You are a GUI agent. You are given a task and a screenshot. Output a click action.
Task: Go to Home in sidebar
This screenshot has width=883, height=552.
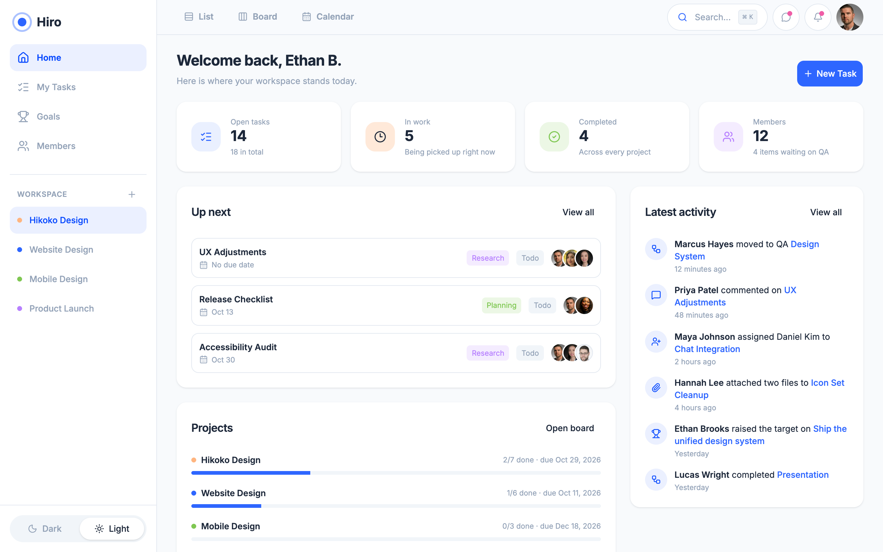78,58
